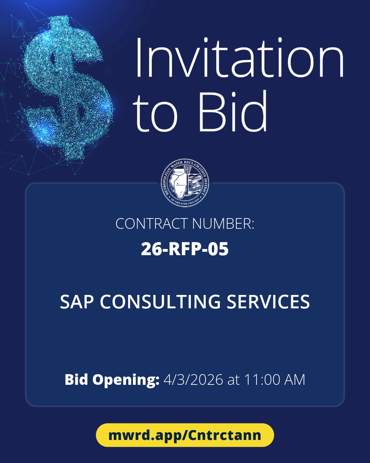Click contract number 26-RFP-05
The width and height of the screenshot is (370, 463).
(x=185, y=249)
